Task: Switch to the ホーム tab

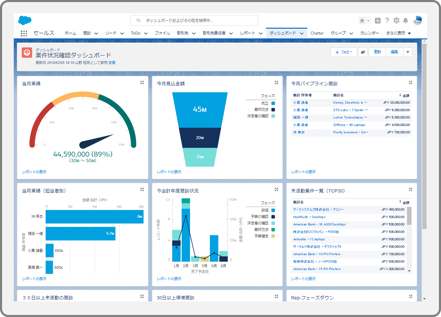Action: coord(70,33)
